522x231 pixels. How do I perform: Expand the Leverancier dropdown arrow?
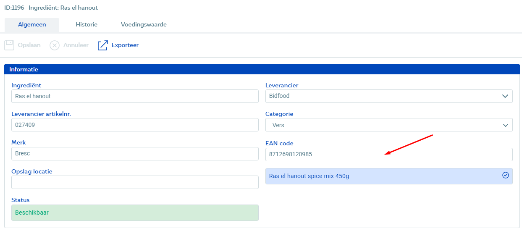click(x=505, y=96)
